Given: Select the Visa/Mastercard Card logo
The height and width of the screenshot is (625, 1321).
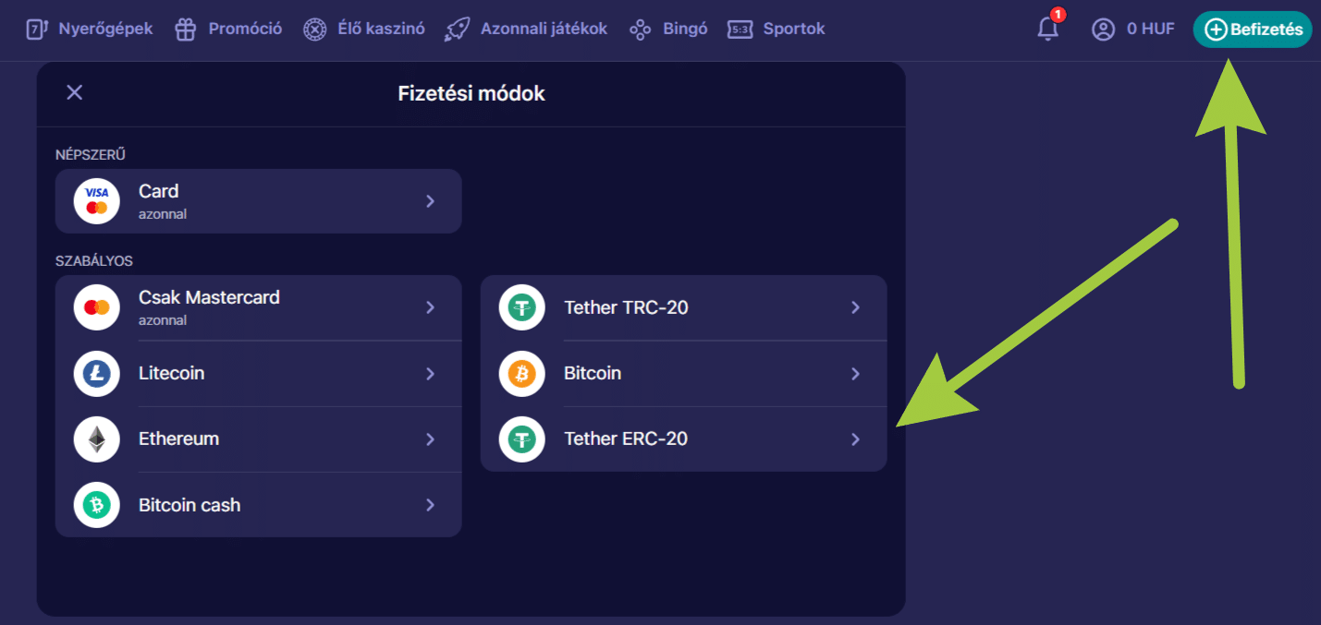Looking at the screenshot, I should pyautogui.click(x=96, y=200).
